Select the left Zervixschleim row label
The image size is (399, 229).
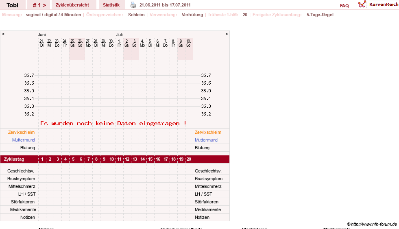point(21,132)
